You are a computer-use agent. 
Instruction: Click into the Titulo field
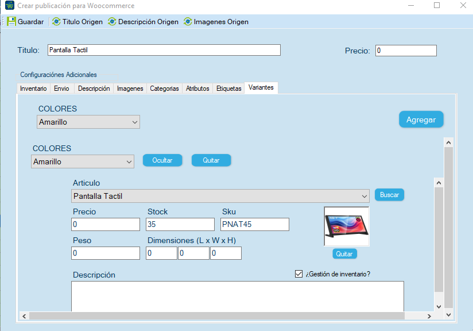point(164,50)
